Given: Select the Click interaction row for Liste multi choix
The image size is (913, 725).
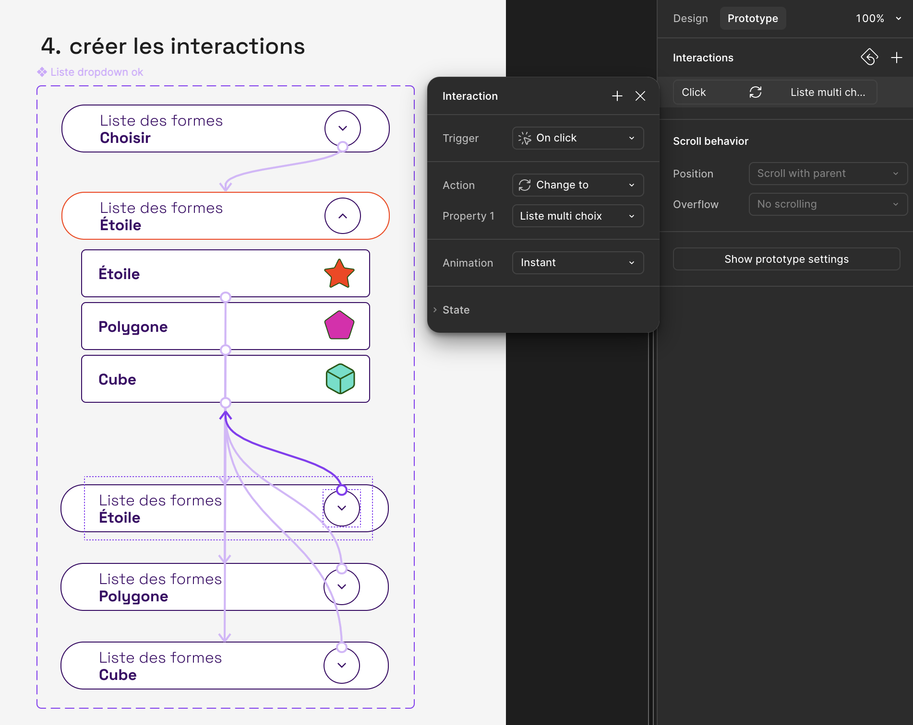Looking at the screenshot, I should (774, 92).
